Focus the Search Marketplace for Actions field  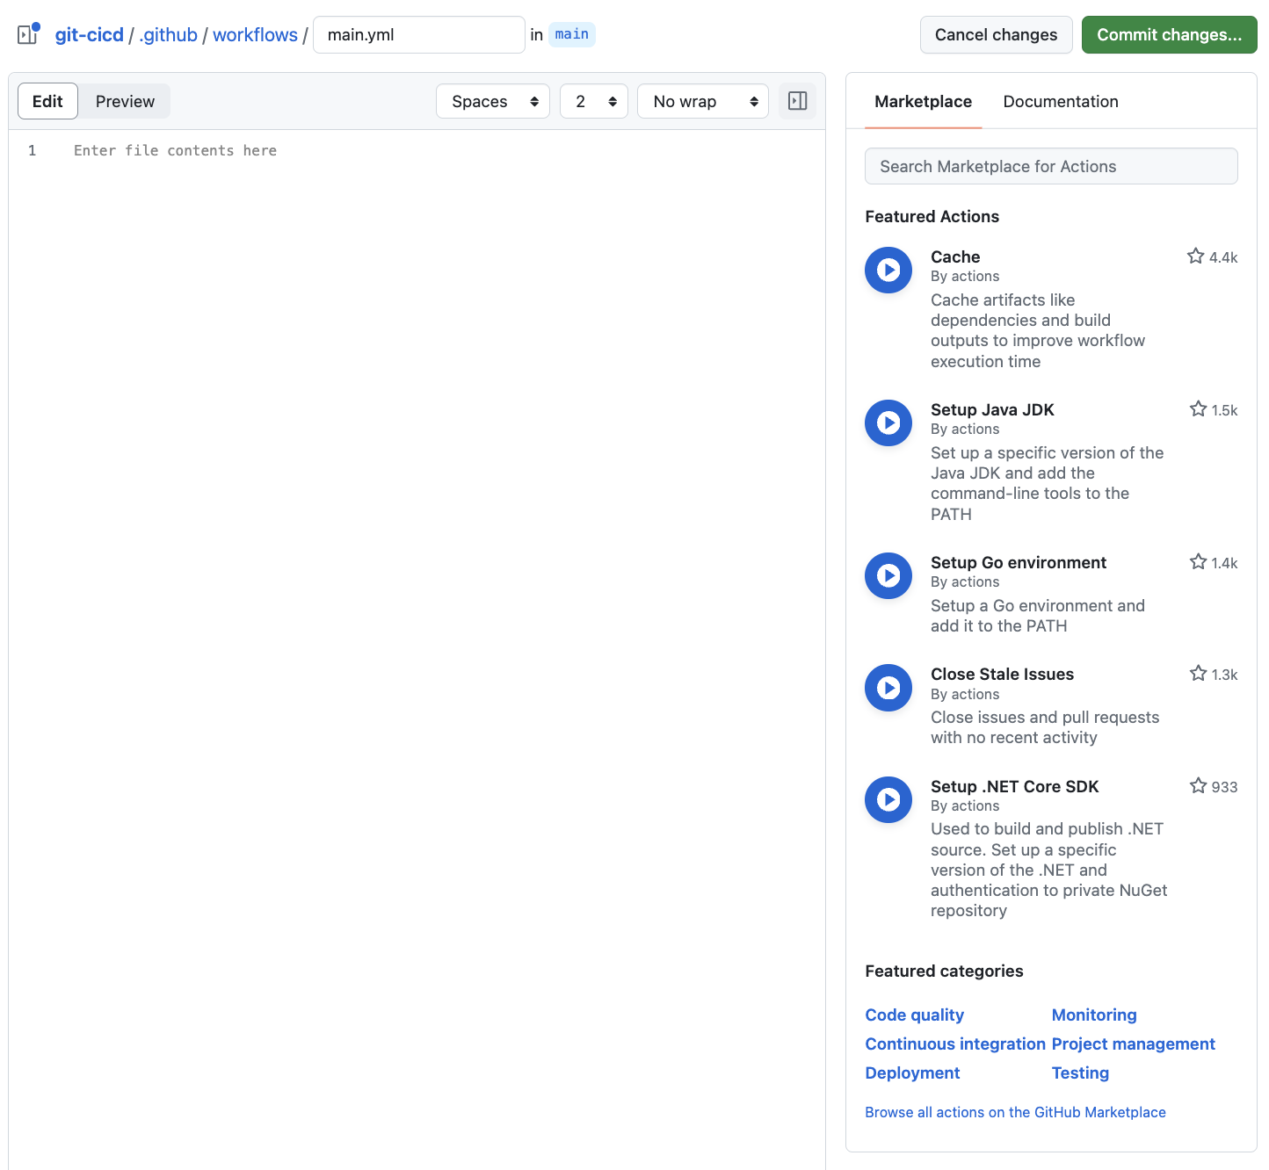coord(1051,166)
